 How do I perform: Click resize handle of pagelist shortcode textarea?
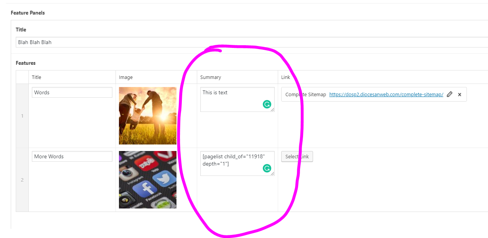[272, 174]
